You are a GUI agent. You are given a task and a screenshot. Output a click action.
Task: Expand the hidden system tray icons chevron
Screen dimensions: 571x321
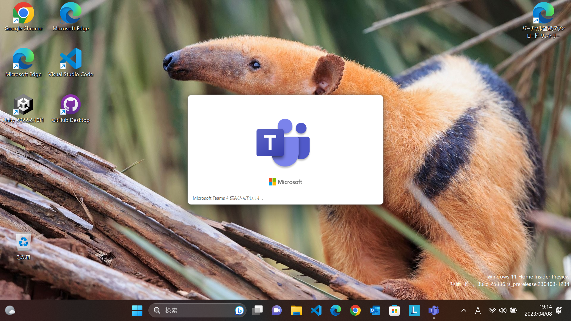pyautogui.click(x=463, y=311)
